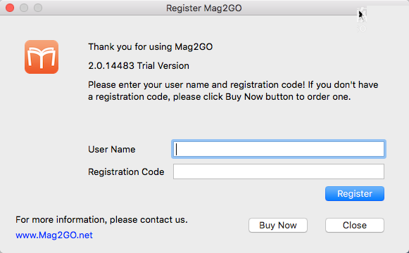Open the store with Buy Now
Image resolution: width=409 pixels, height=253 pixels.
coord(278,225)
